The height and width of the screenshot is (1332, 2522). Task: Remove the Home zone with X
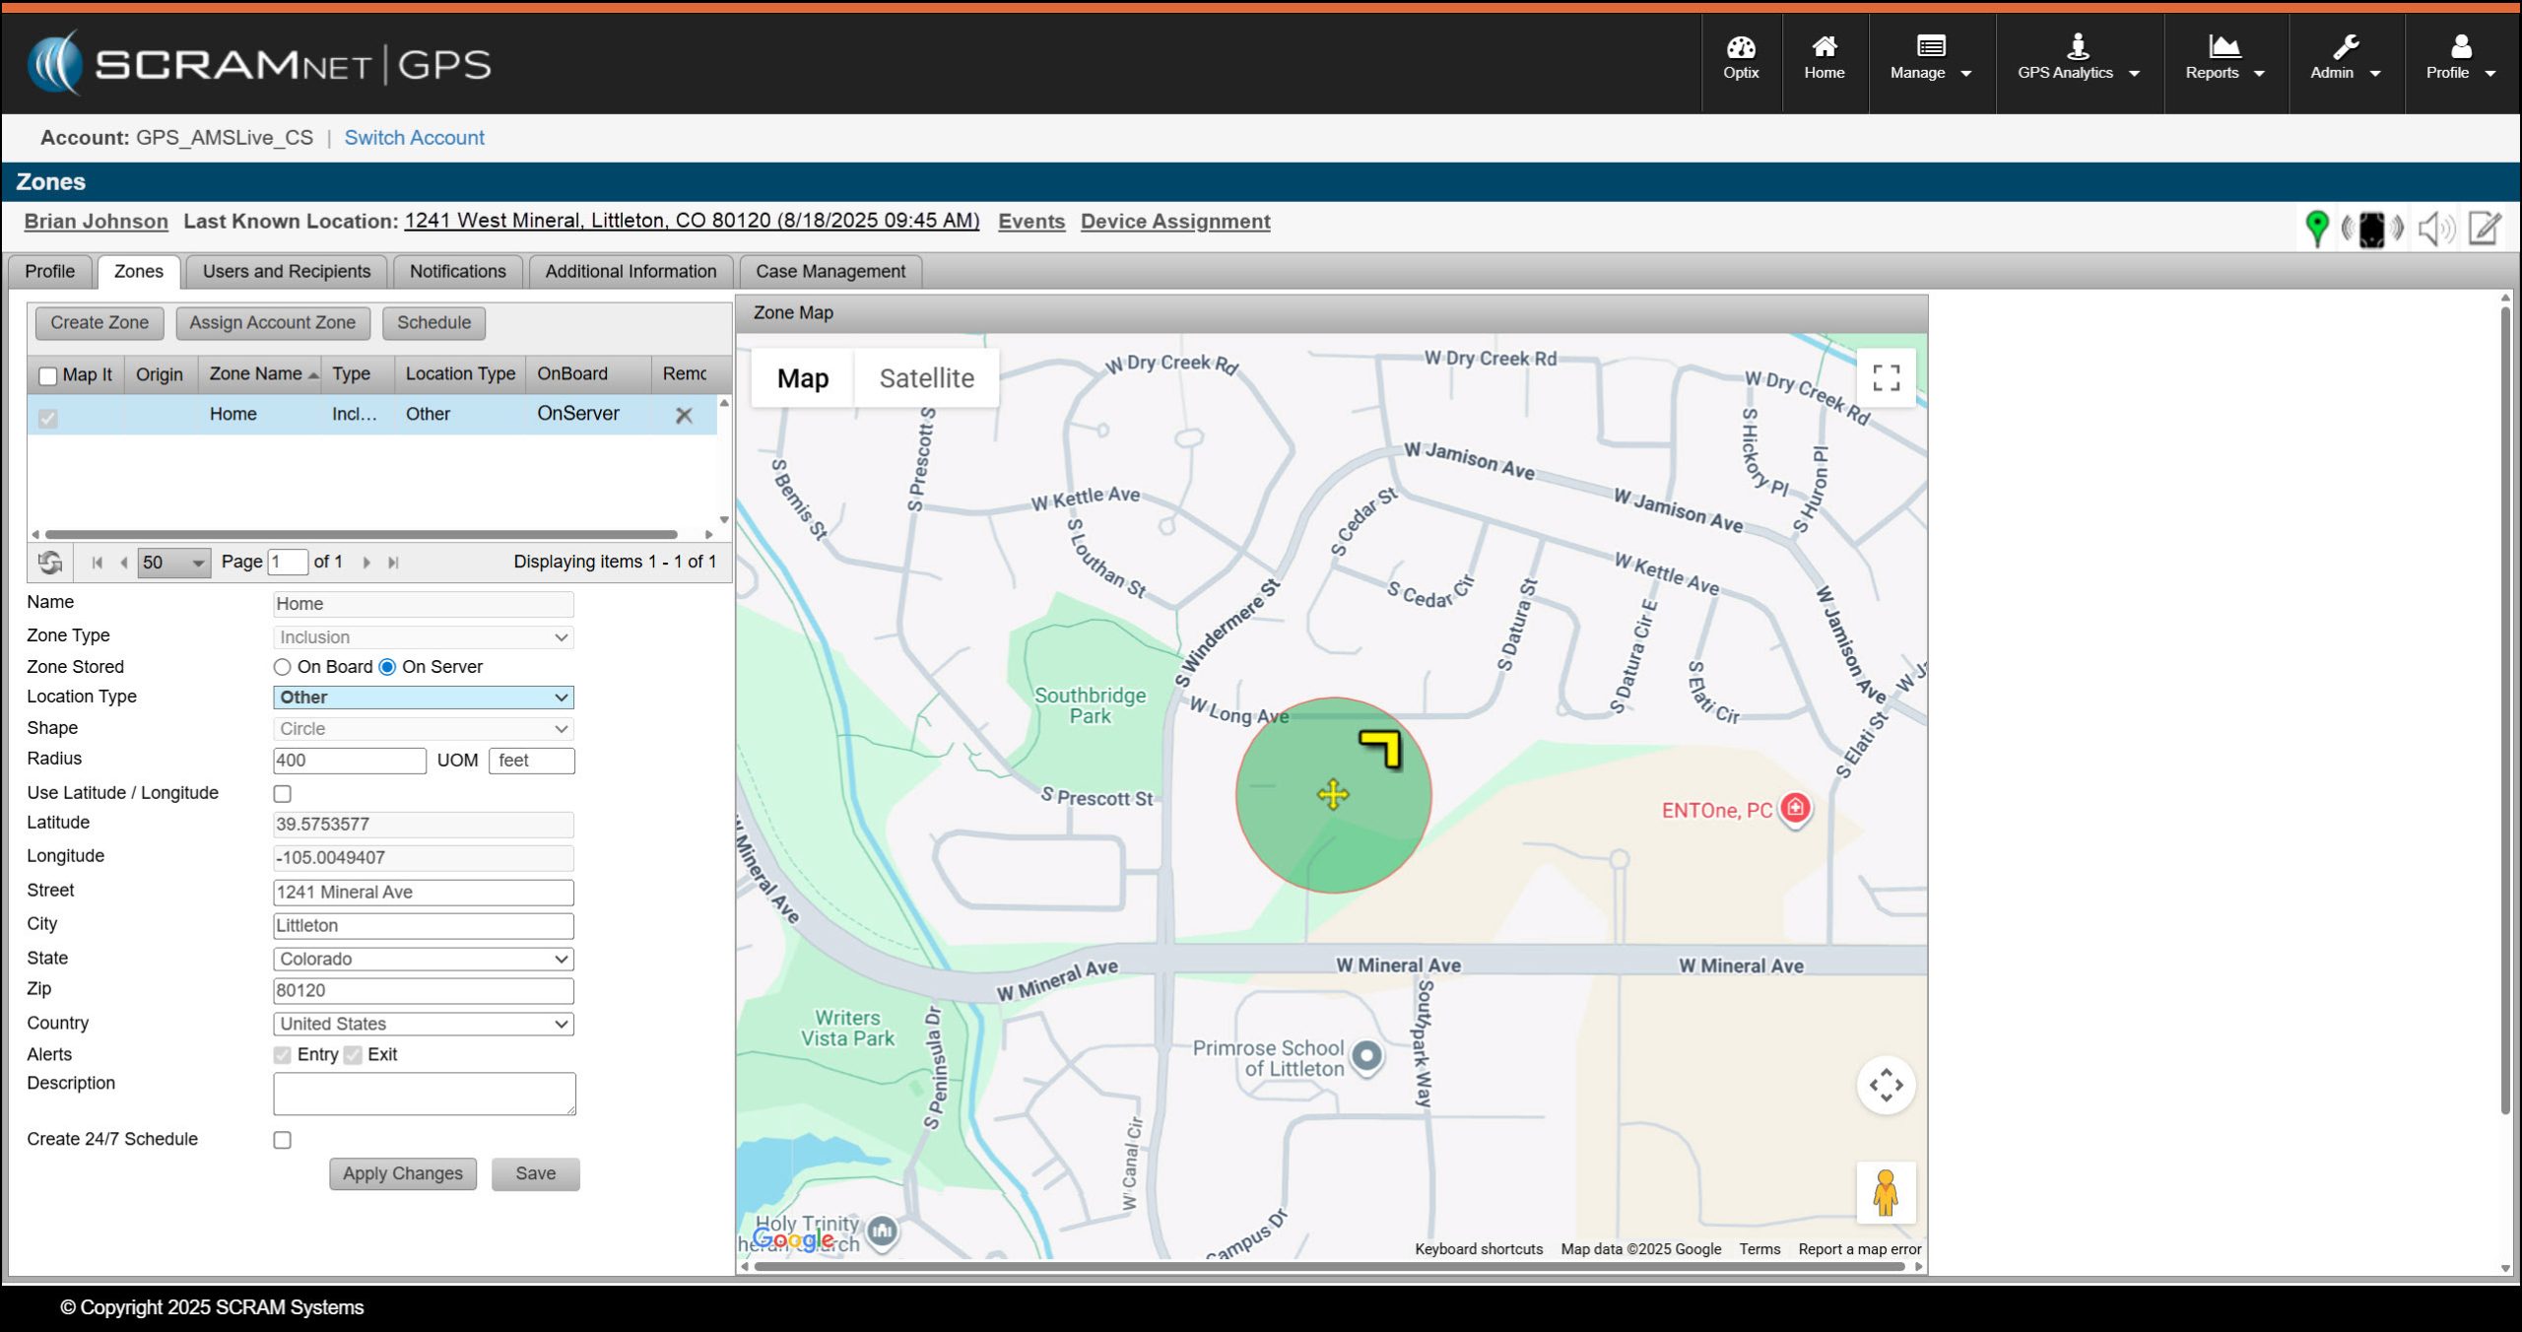pos(684,415)
